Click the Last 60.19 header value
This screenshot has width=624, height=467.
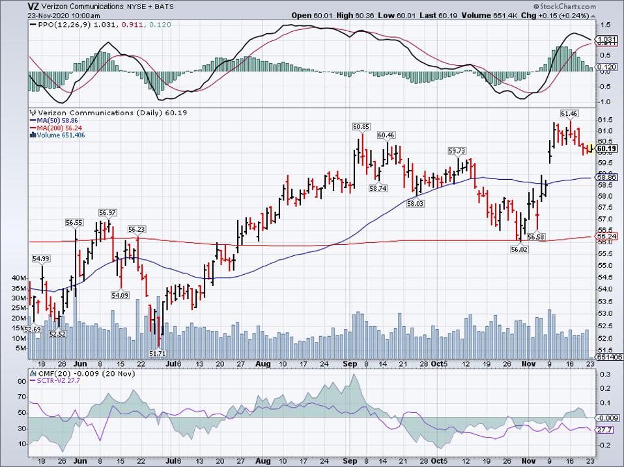pos(438,16)
